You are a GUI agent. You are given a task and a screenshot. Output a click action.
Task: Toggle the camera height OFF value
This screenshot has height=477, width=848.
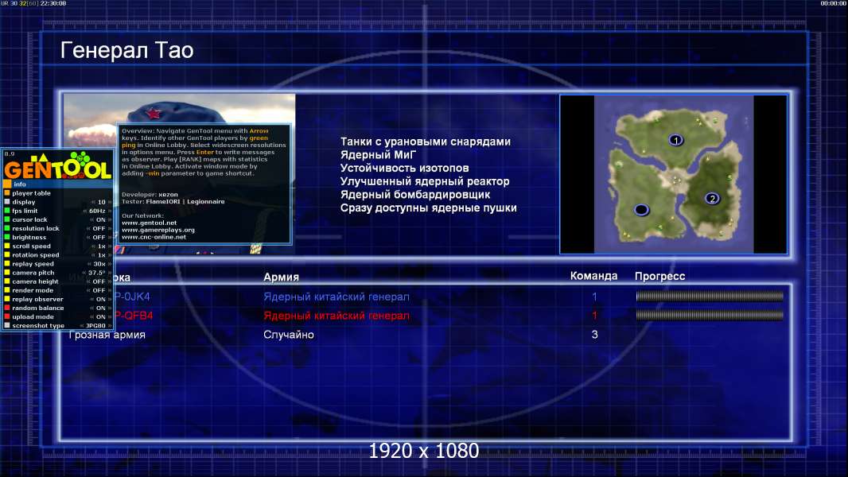99,281
